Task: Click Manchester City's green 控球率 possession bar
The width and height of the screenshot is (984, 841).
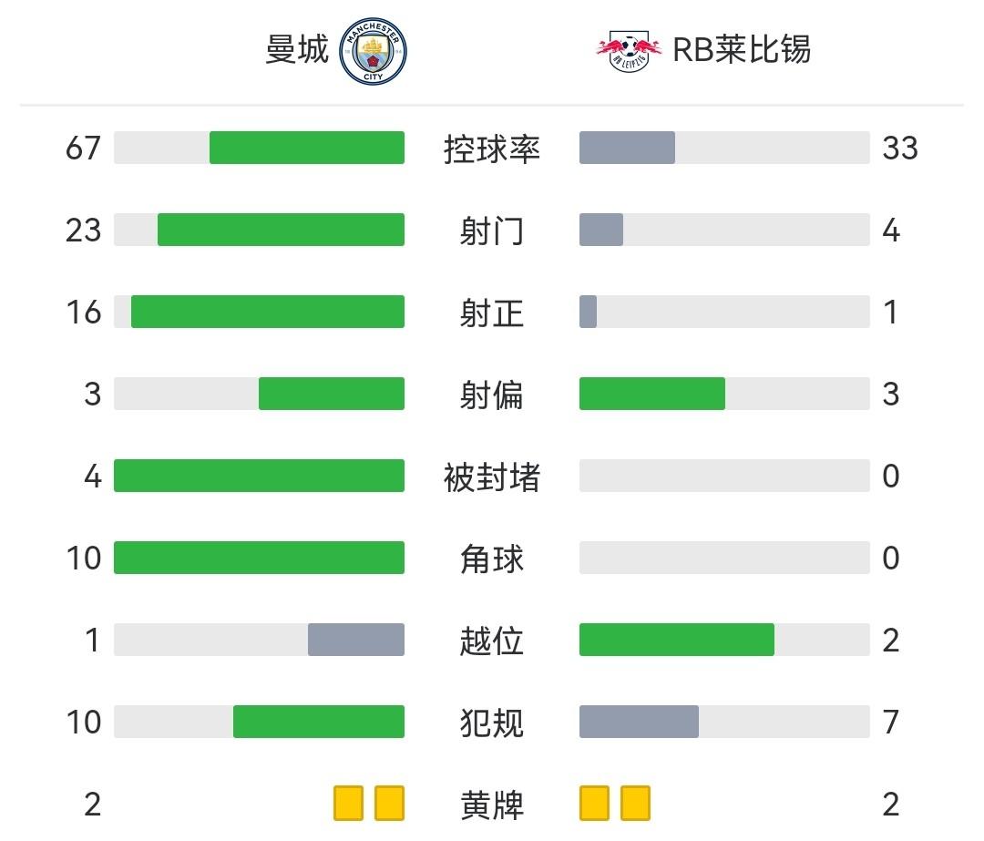Action: coord(307,148)
